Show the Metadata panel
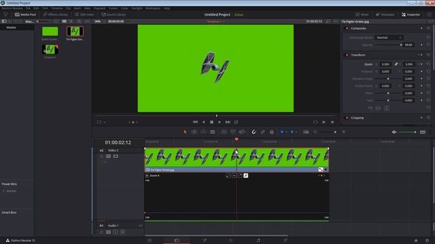This screenshot has width=435, height=244. point(385,14)
